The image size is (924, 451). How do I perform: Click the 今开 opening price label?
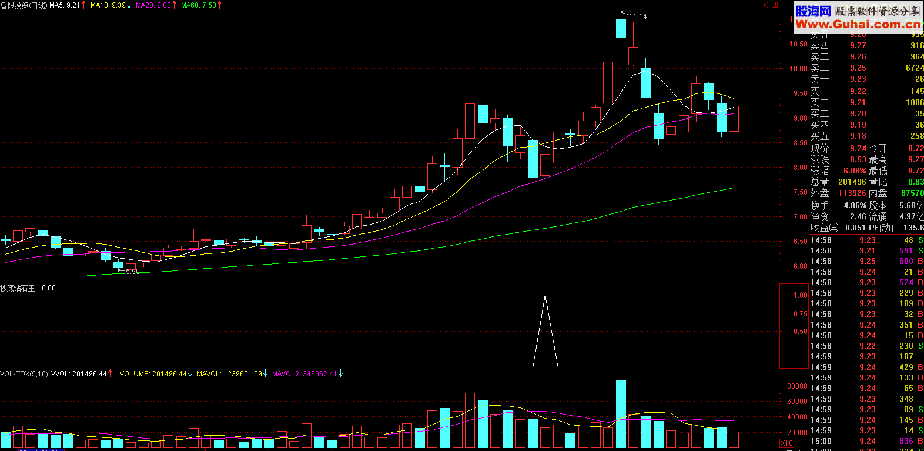(878, 148)
